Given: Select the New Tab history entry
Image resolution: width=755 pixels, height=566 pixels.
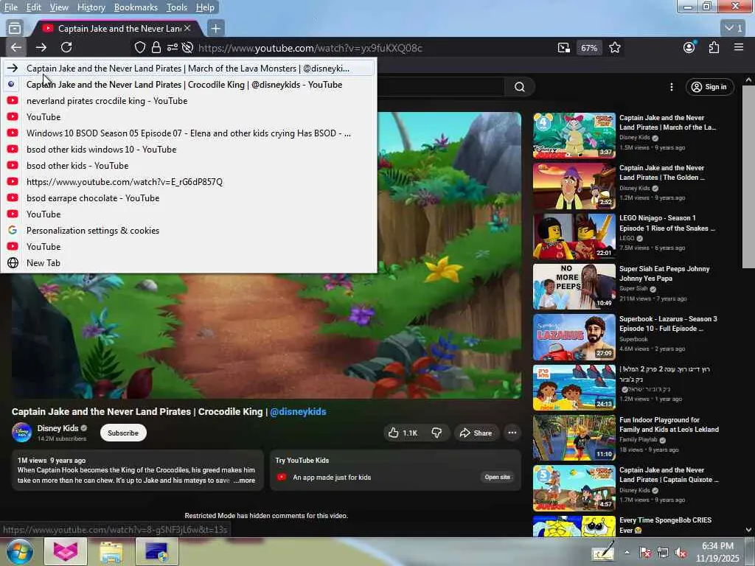Looking at the screenshot, I should [189, 263].
